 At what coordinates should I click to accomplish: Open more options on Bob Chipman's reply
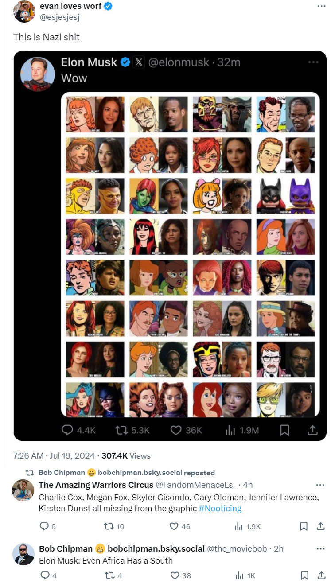[320, 548]
